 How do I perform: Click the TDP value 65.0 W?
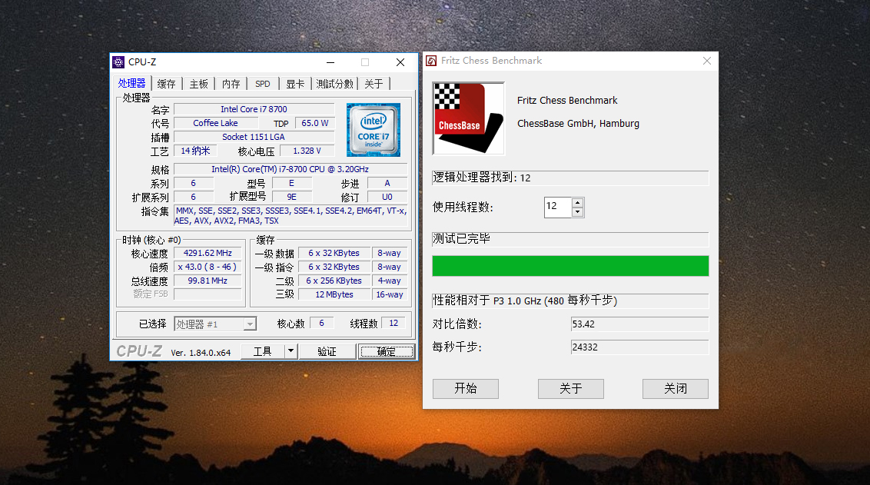tap(314, 123)
